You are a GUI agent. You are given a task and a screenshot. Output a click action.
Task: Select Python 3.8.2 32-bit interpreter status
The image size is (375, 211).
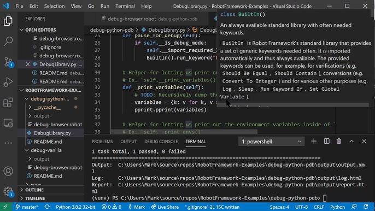pos(75,207)
